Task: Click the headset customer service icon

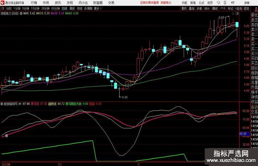Action: point(218,3)
